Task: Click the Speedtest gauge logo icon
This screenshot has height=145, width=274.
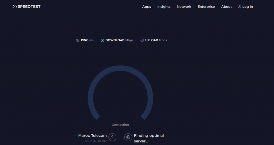Action: click(15, 6)
